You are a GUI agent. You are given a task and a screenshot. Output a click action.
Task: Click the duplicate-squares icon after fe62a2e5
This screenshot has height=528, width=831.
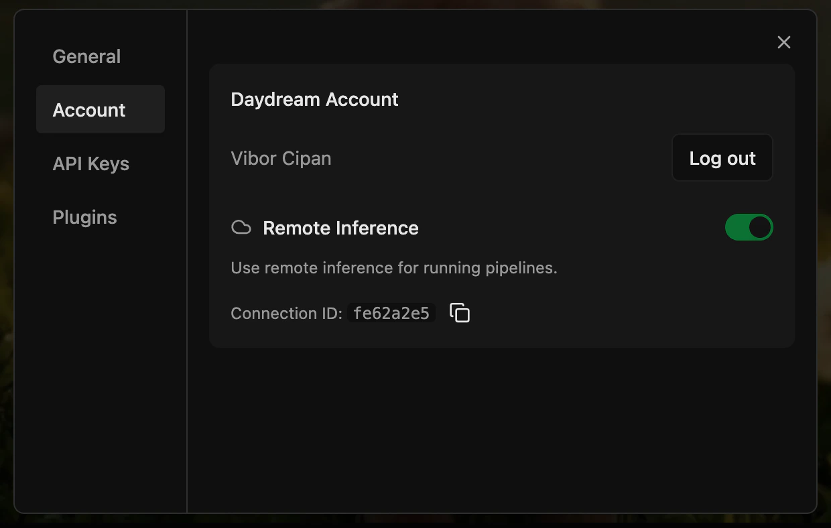pos(460,313)
